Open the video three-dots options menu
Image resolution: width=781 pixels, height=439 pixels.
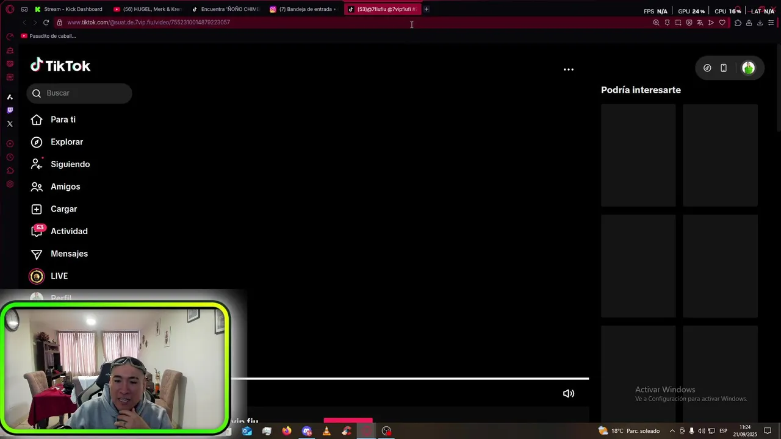click(569, 70)
